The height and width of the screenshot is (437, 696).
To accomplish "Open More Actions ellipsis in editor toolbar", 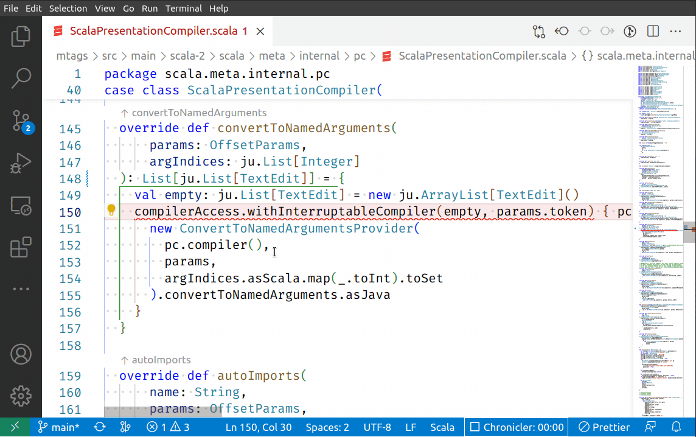I will click(675, 31).
